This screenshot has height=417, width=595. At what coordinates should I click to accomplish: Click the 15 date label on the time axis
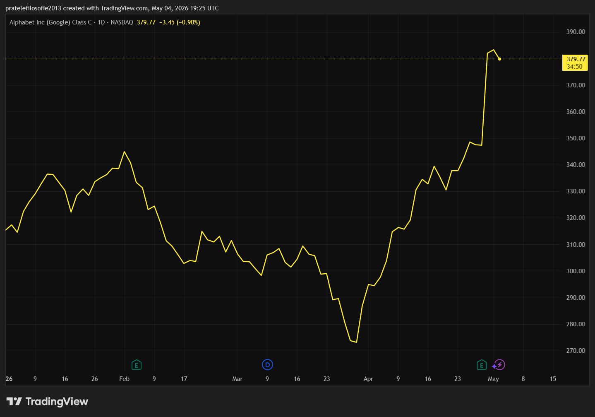pos(553,379)
